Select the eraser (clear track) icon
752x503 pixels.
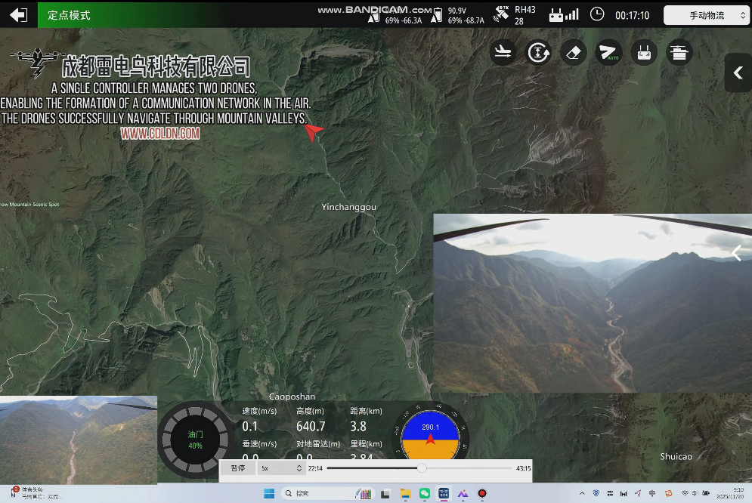573,52
